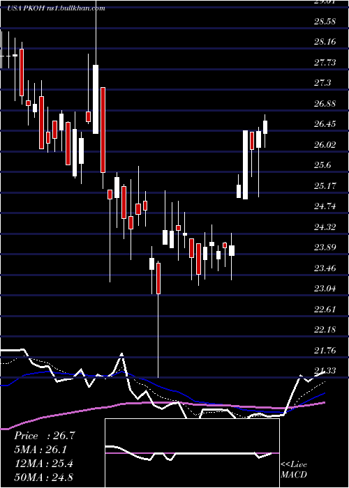Click the 24.32 price axis label
The width and height of the screenshot is (349, 488).
tap(325, 227)
